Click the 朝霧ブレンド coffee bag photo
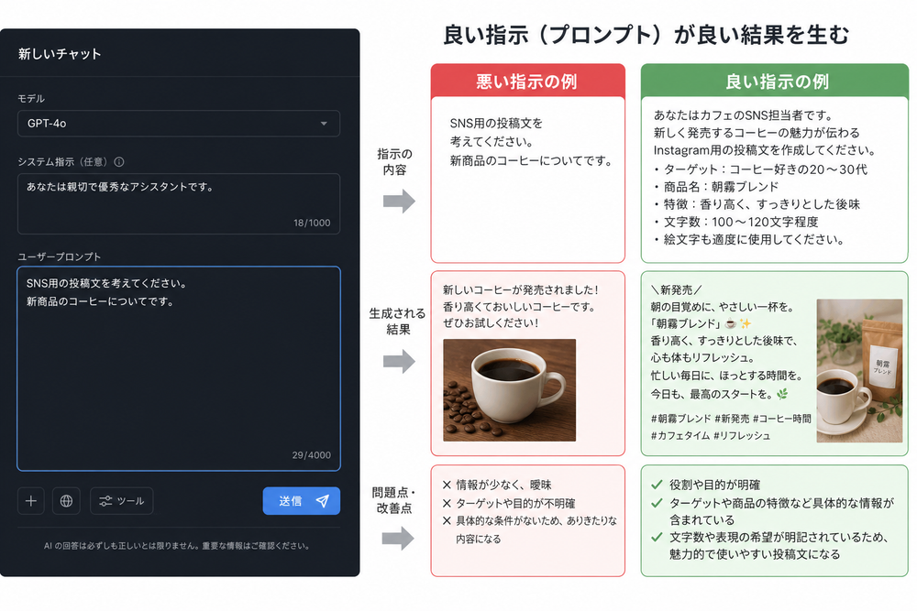The image size is (917, 611). [859, 371]
